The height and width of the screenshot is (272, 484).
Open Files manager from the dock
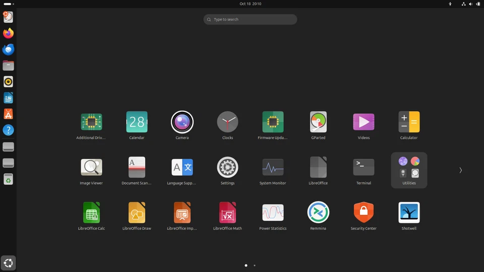(9, 65)
